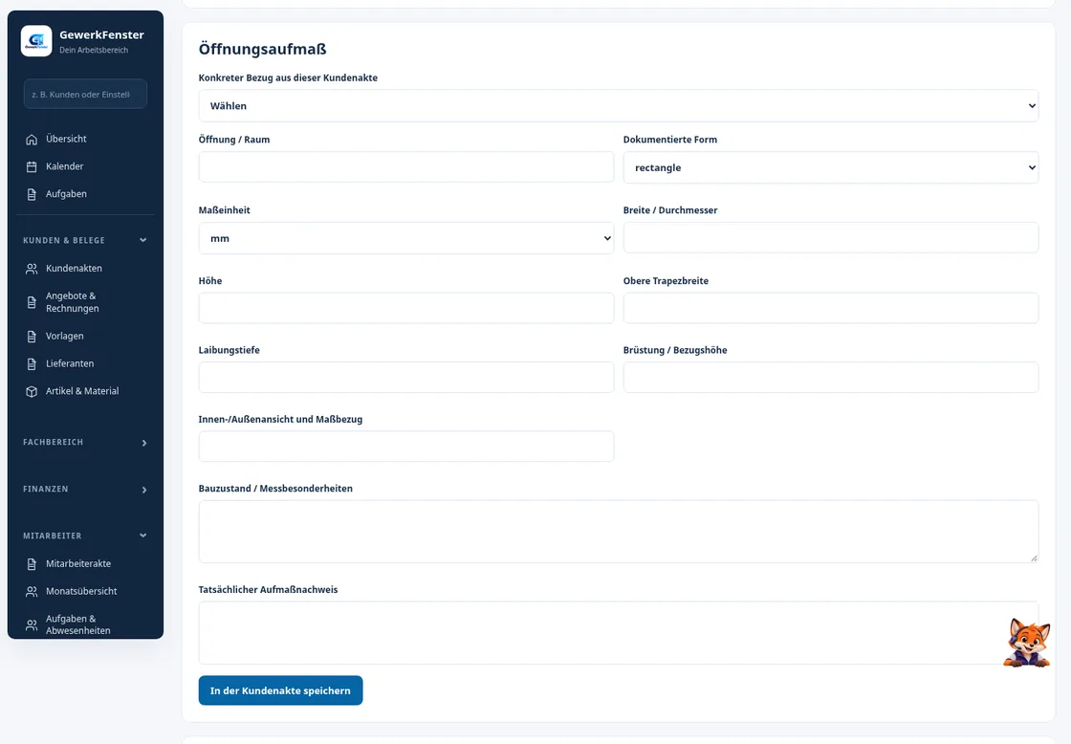
Task: Focus the Höhe input field
Action: (x=405, y=308)
